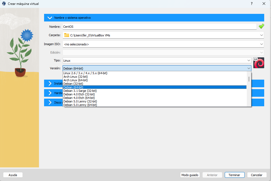
Task: Expand the Hardware section chevron
Action: coord(50,93)
